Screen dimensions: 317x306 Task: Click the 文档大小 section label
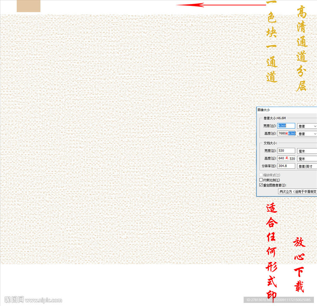(270, 143)
